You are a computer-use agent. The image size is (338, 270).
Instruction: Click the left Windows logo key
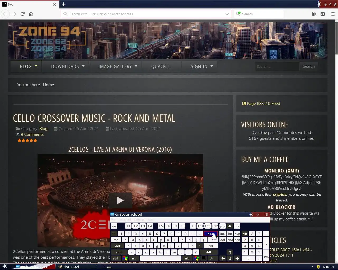click(x=125, y=258)
